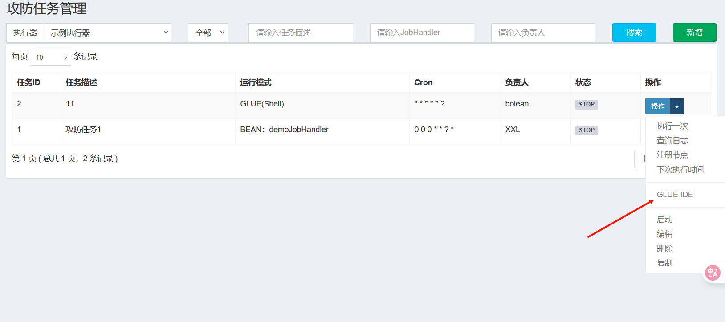Click the pink translate floating icon
725x322 pixels.
click(x=713, y=273)
